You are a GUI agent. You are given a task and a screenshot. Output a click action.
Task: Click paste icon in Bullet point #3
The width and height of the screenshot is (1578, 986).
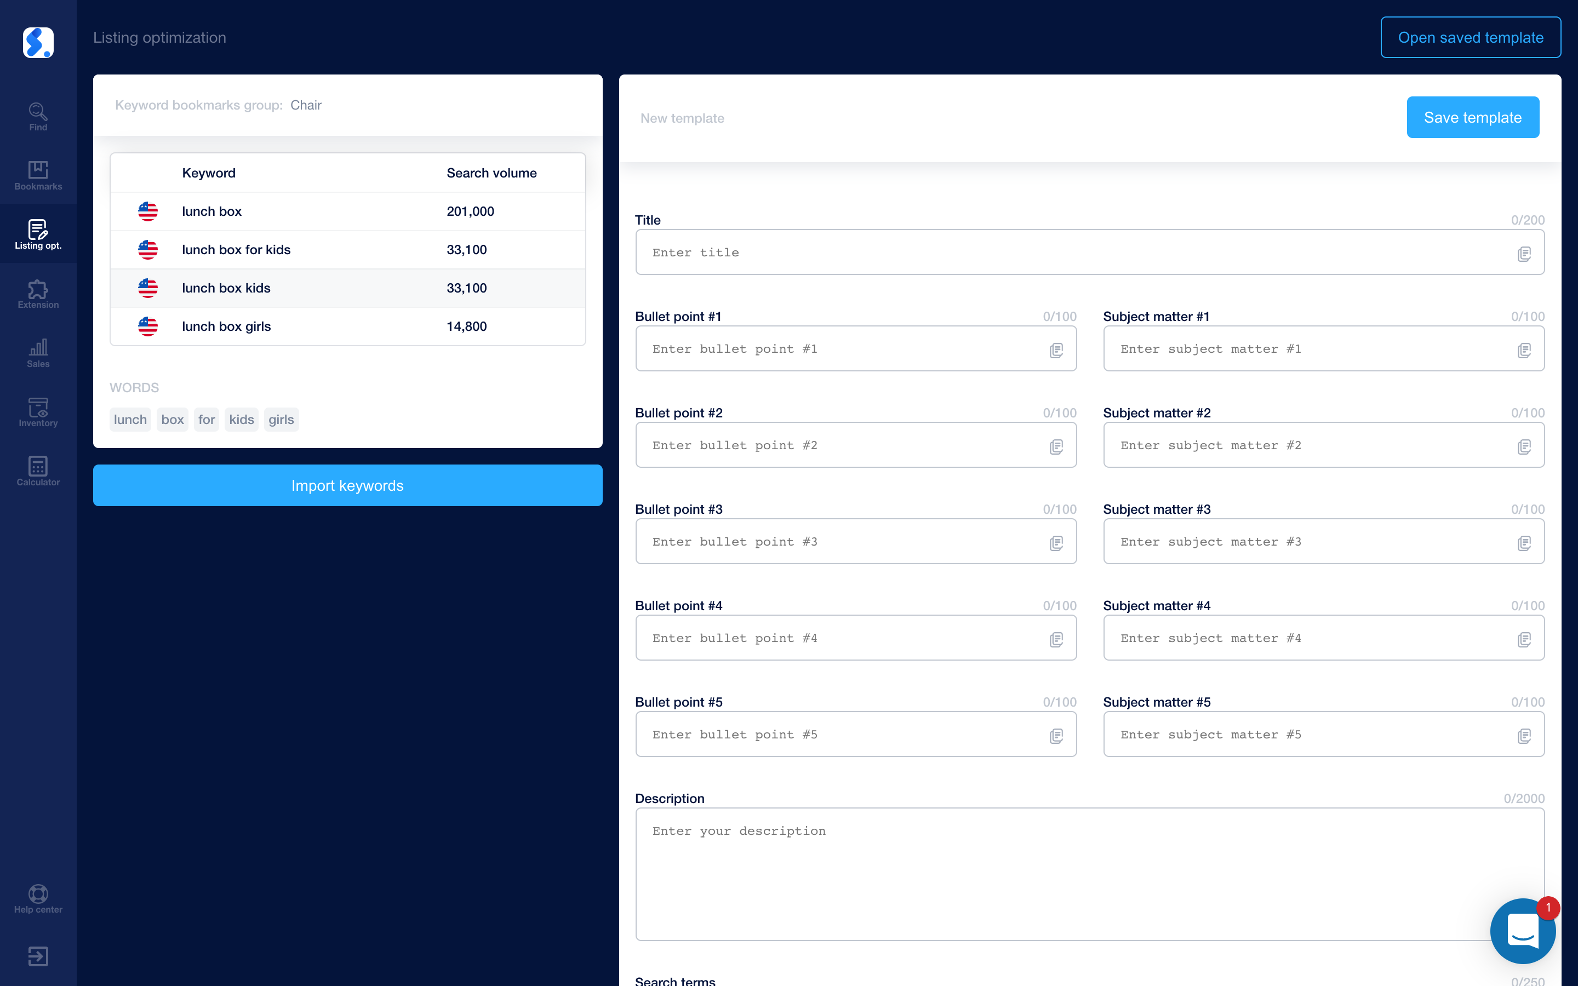click(1056, 543)
